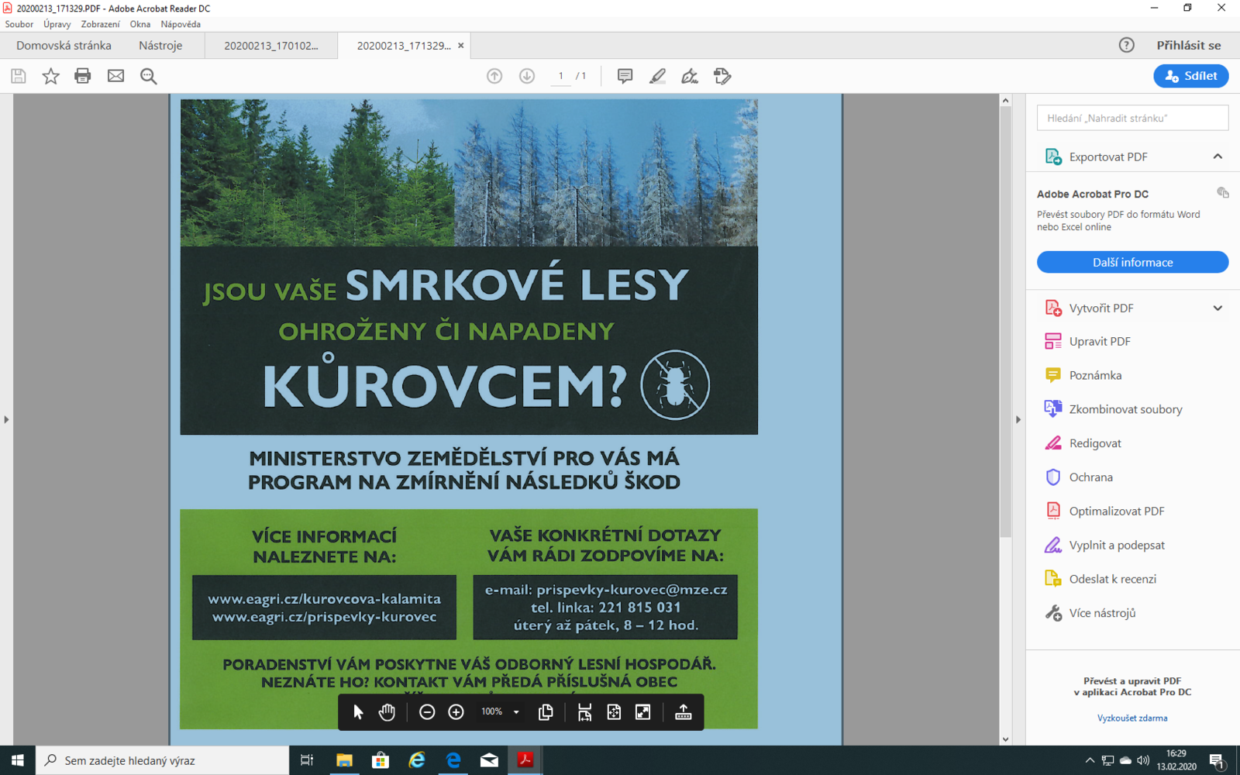Image resolution: width=1240 pixels, height=775 pixels.
Task: Click the floating toolbar dock icon
Action: [683, 712]
